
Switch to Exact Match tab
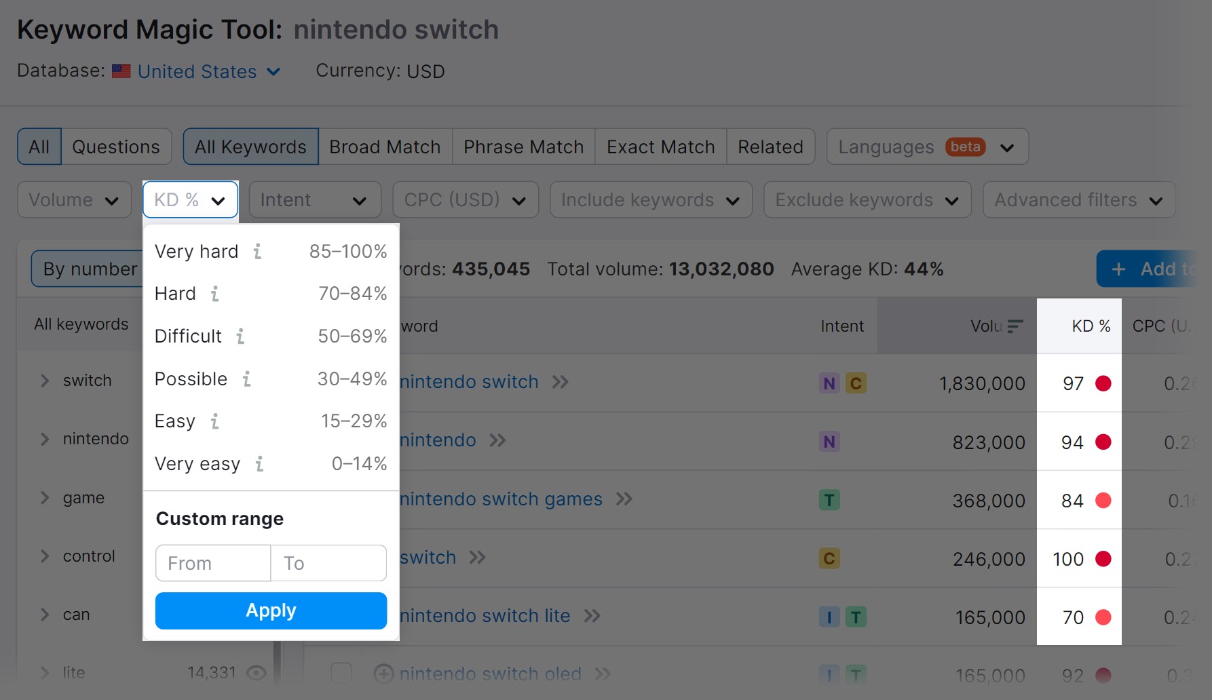(660, 147)
